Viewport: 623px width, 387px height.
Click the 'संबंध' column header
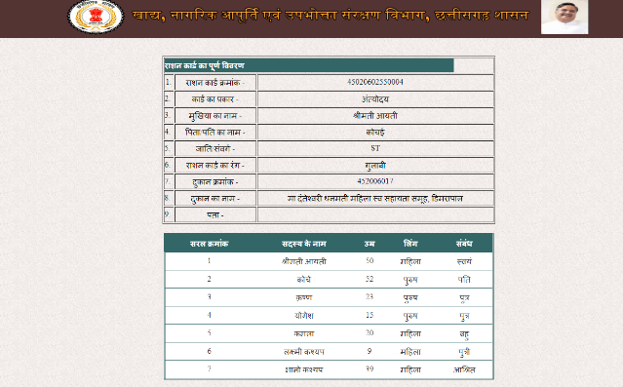pyautogui.click(x=464, y=244)
